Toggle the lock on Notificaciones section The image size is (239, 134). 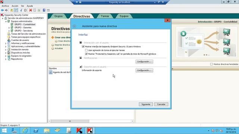point(81,58)
